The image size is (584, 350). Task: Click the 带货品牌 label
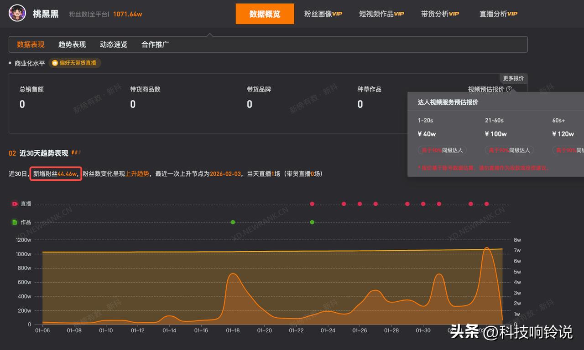coord(259,89)
